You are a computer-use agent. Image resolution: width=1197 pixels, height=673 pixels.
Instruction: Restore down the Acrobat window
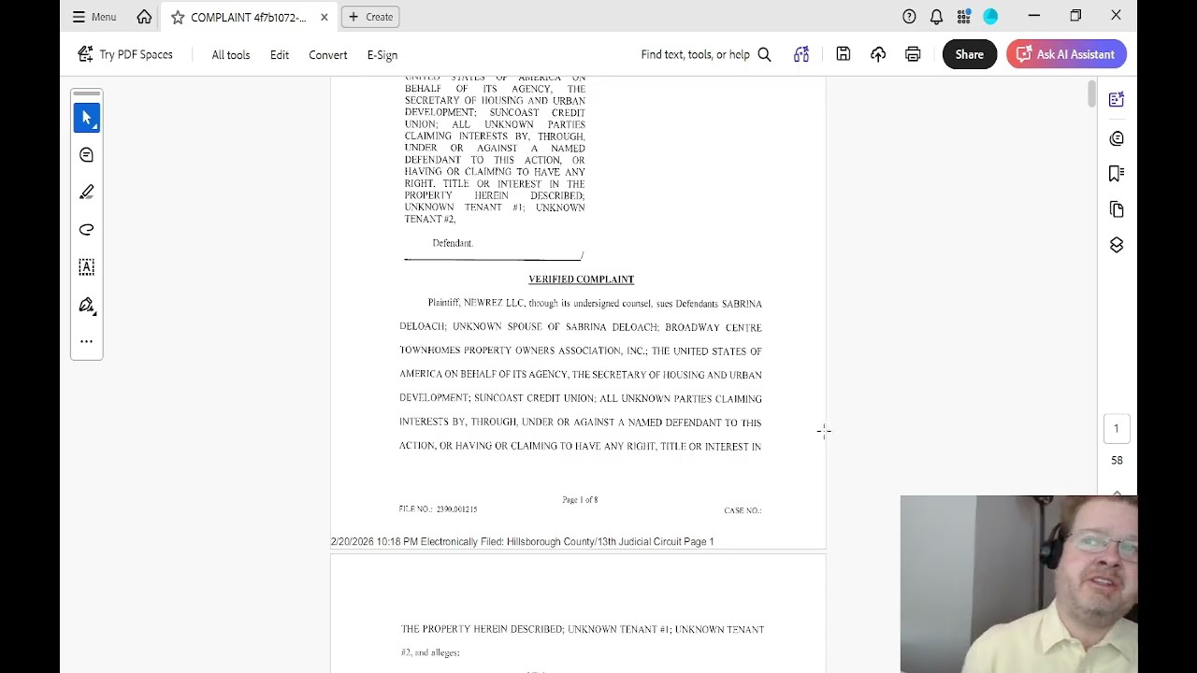click(x=1075, y=16)
